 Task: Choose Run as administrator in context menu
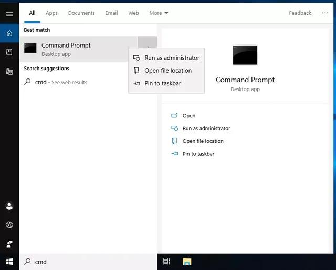tap(166, 58)
